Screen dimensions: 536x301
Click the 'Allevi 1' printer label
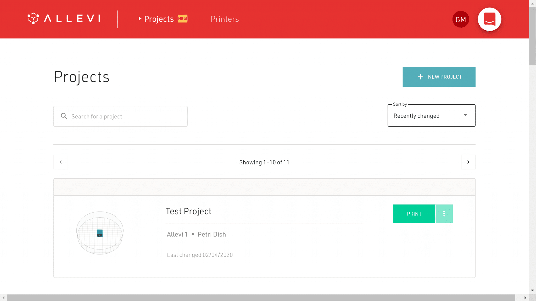point(177,235)
